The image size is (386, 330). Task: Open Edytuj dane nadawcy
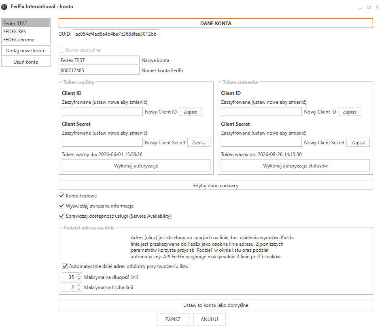coord(216,185)
